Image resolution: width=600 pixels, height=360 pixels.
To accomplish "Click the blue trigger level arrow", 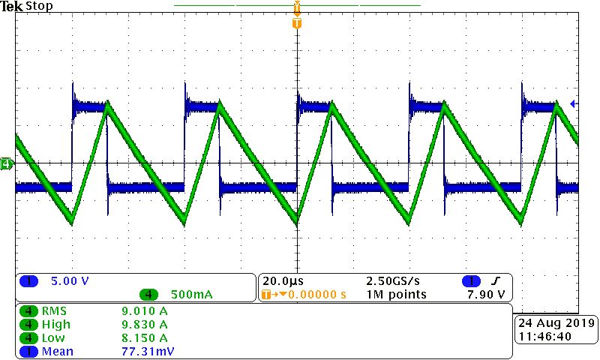I will coord(573,103).
